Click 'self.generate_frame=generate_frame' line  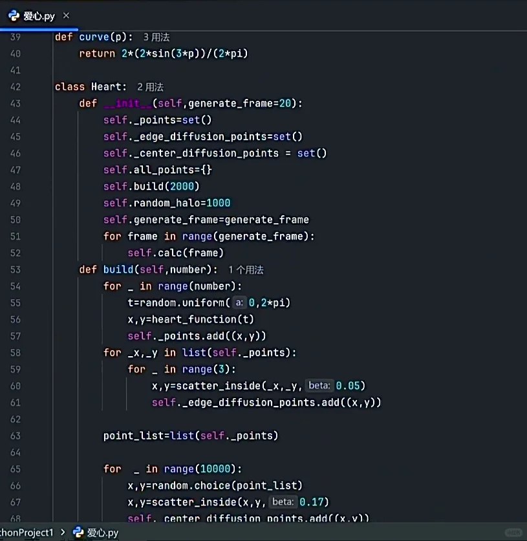(x=206, y=220)
